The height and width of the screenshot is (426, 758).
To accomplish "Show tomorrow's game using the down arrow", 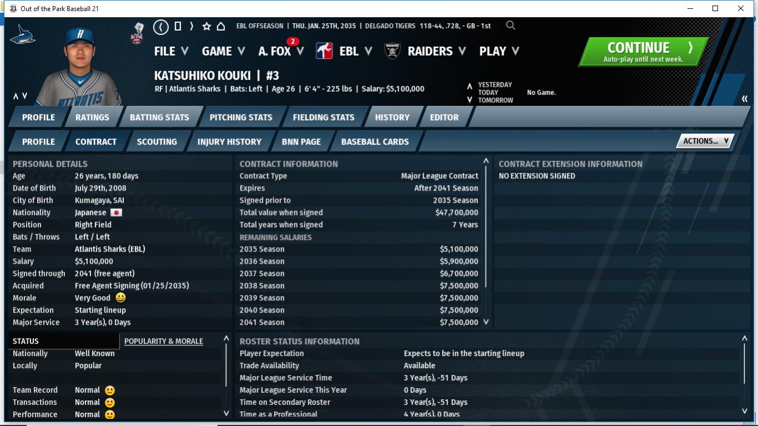I will (x=470, y=100).
